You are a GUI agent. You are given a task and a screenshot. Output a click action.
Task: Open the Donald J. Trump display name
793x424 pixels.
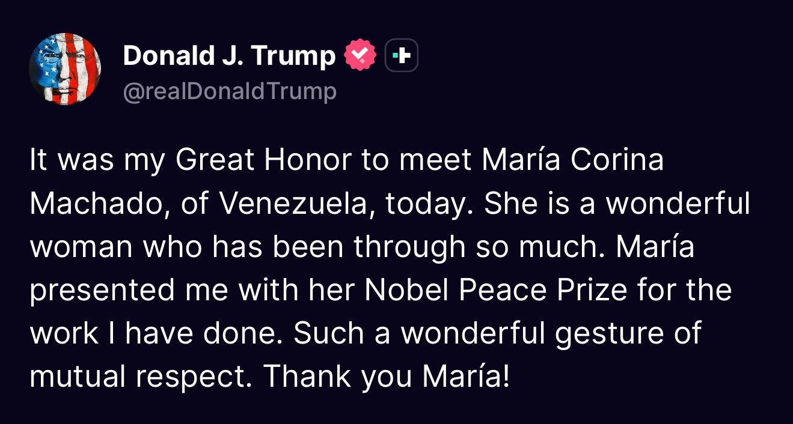click(229, 56)
